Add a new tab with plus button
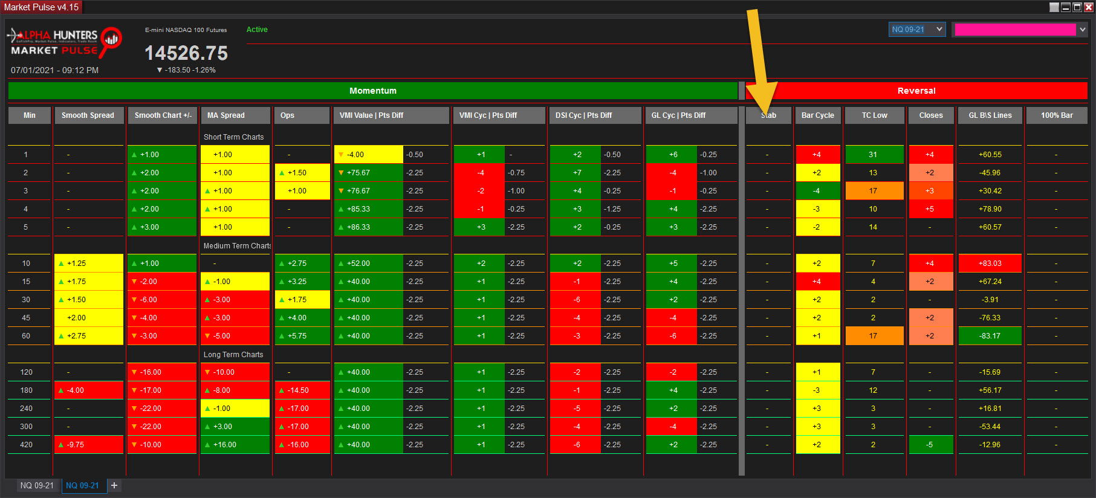 click(x=114, y=485)
